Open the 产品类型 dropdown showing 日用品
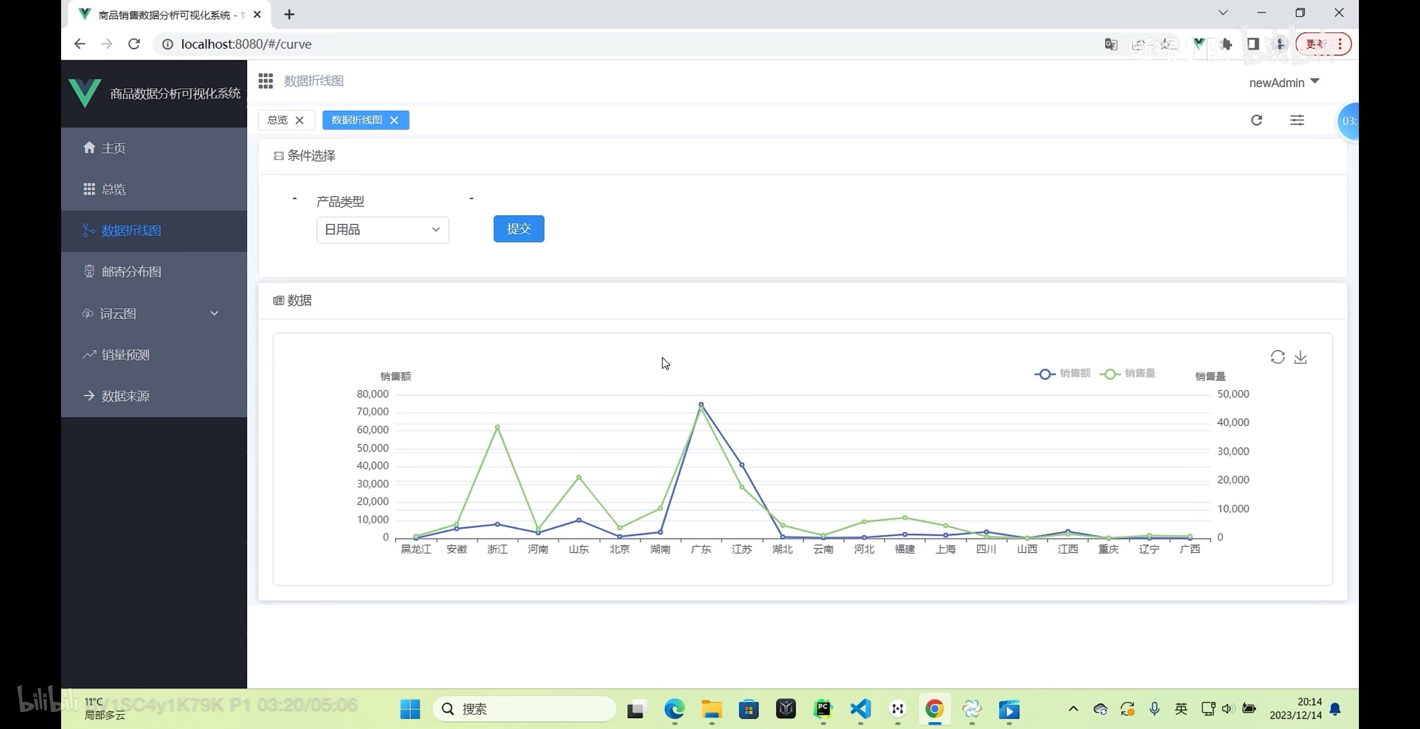Image resolution: width=1420 pixels, height=729 pixels. (382, 229)
